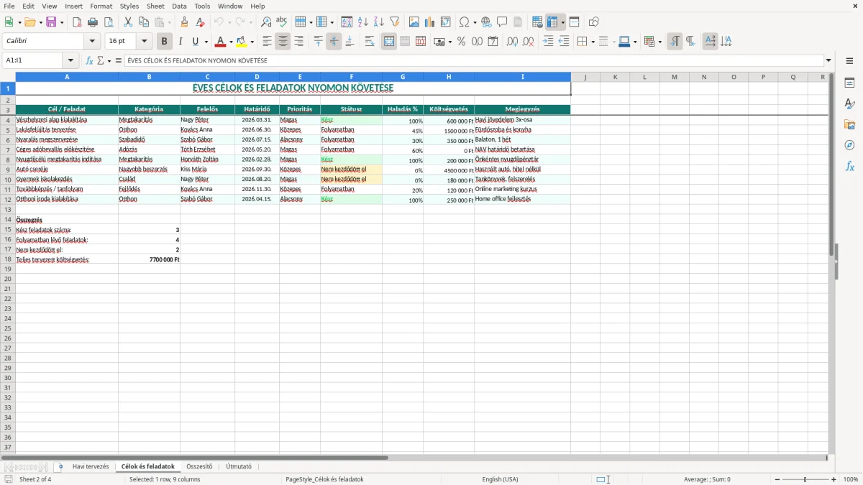Image resolution: width=863 pixels, height=485 pixels.
Task: Format as percent
Action: [x=461, y=42]
